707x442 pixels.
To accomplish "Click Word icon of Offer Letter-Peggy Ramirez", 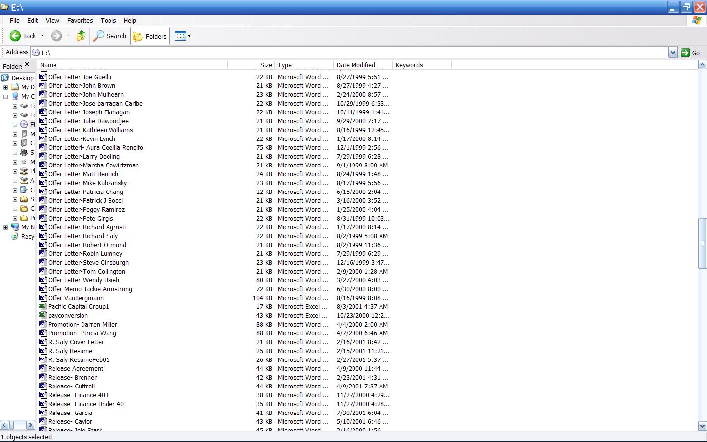I will [x=43, y=209].
